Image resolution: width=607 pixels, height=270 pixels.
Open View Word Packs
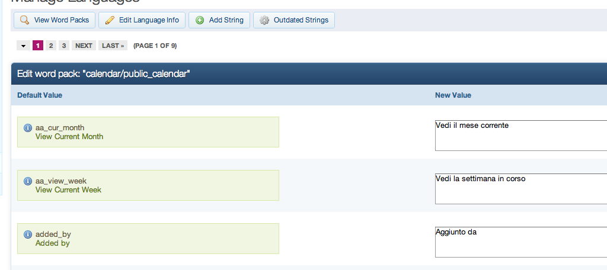point(61,20)
